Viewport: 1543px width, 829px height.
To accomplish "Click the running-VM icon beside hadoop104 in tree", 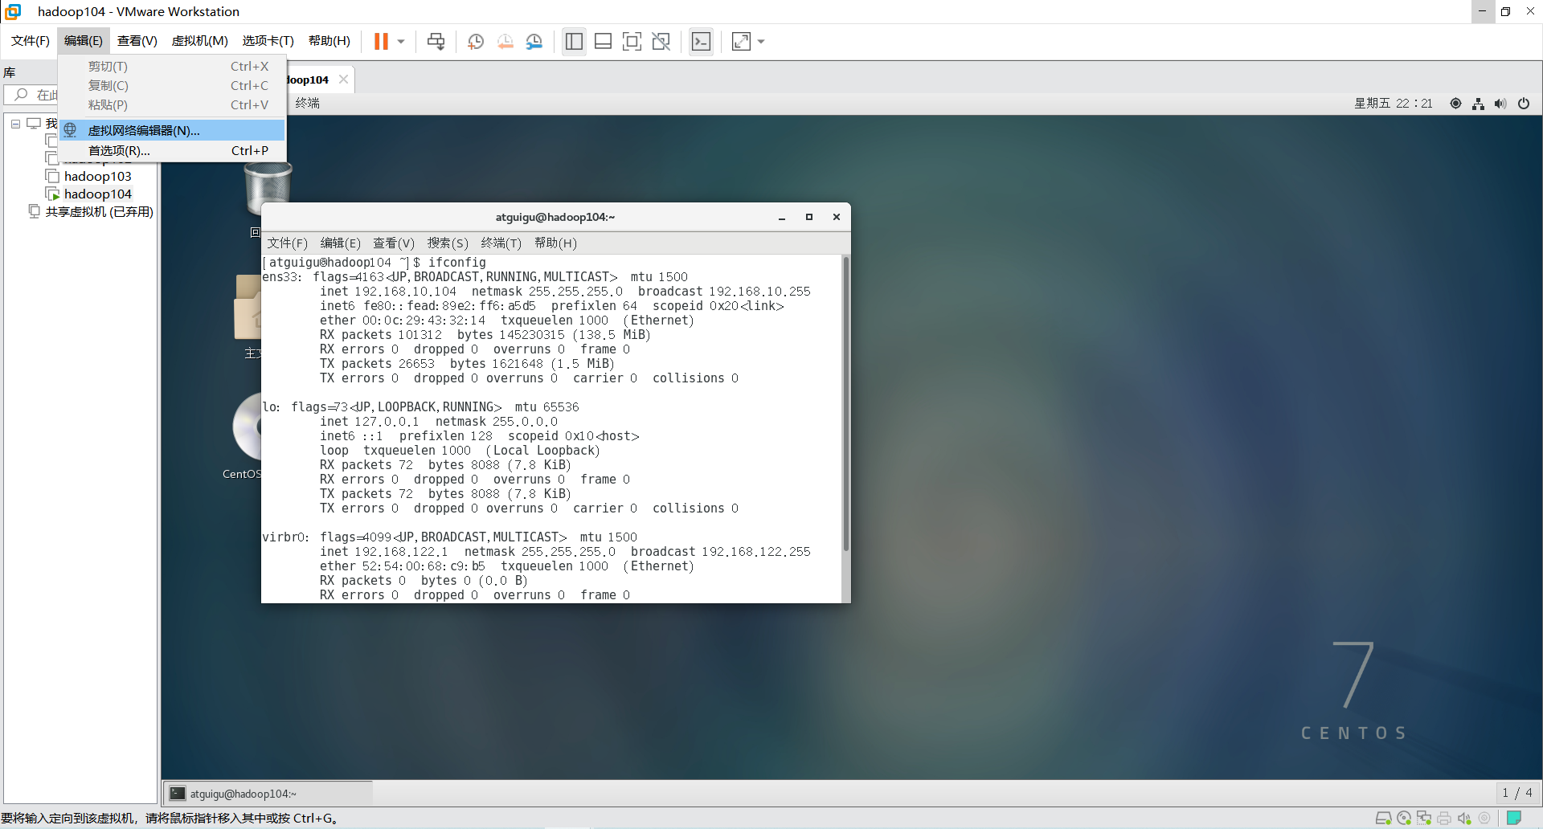I will pos(52,194).
